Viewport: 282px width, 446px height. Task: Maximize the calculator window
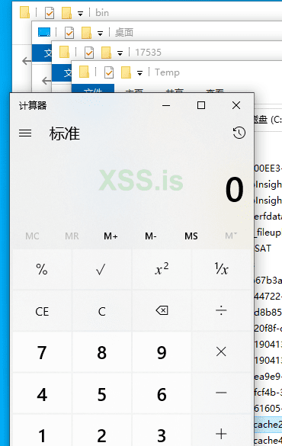tap(201, 105)
